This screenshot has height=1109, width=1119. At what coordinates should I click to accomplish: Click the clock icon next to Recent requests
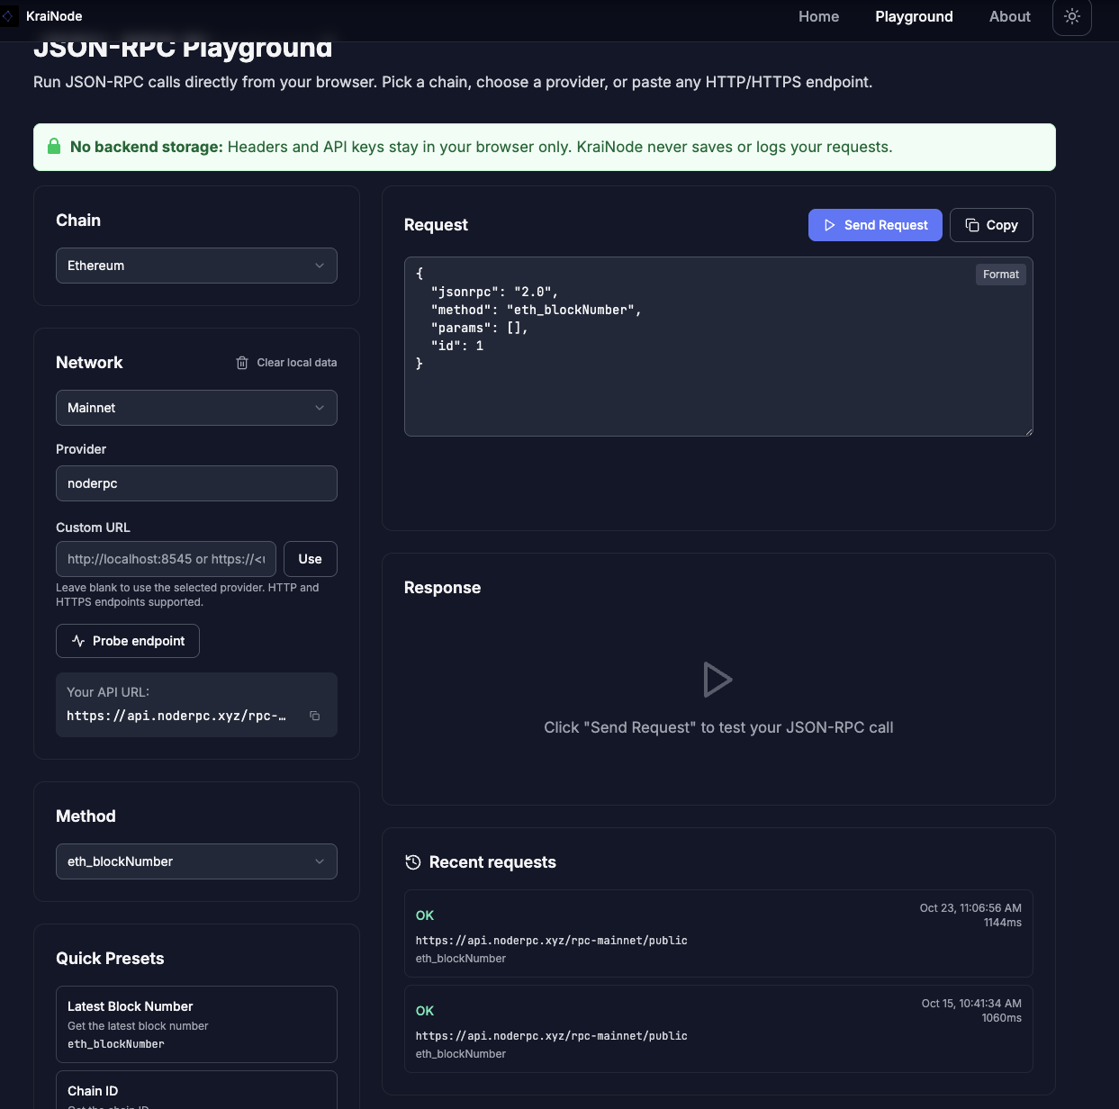tap(412, 861)
